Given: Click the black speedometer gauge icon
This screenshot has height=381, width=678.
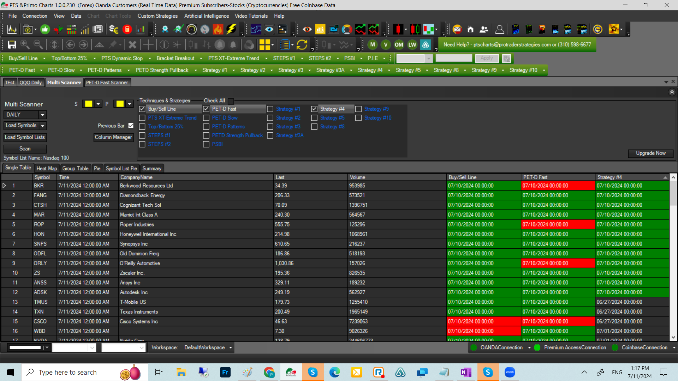Looking at the screenshot, I should click(191, 30).
